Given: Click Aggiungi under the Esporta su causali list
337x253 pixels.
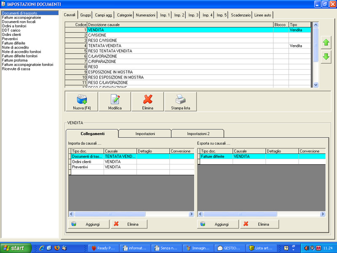Looking at the screenshot, I should pos(217,224).
